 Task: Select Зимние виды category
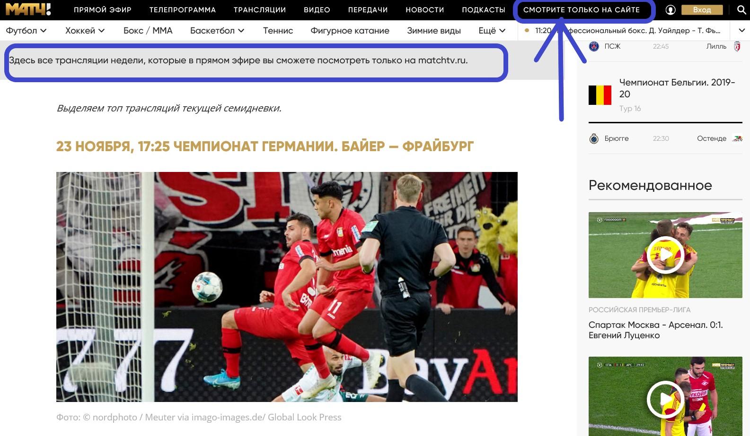pyautogui.click(x=434, y=30)
